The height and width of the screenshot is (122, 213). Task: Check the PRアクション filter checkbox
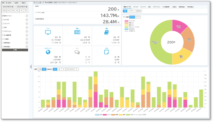click(3, 31)
